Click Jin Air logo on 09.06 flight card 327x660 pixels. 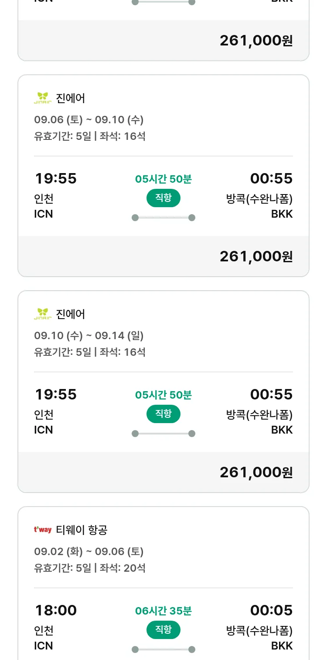[43, 98]
